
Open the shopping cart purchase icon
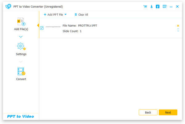(145, 6)
